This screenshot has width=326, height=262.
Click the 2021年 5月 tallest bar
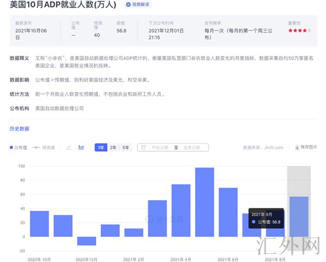coord(204,202)
